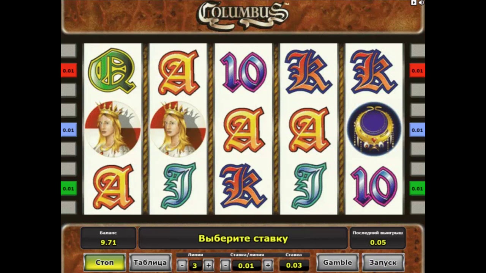Start a spin with the Запуск button
486x273 pixels.
click(383, 262)
